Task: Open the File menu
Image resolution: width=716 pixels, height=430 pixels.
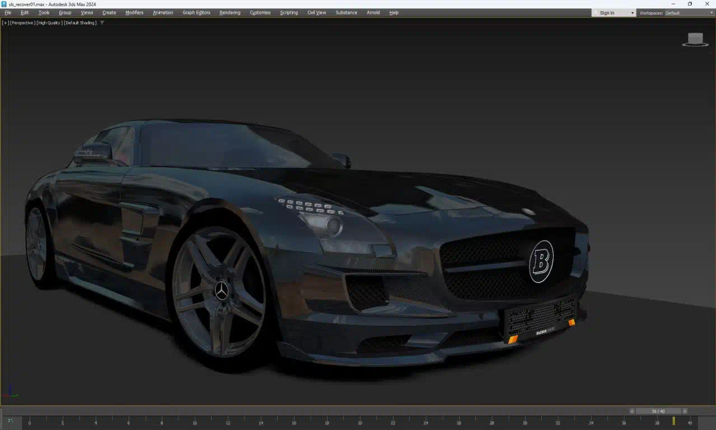Action: 8,12
